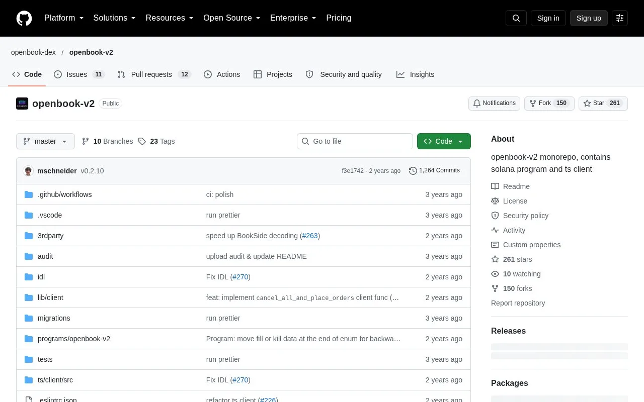Click the branches icon beside 10 Branches

[x=86, y=141]
